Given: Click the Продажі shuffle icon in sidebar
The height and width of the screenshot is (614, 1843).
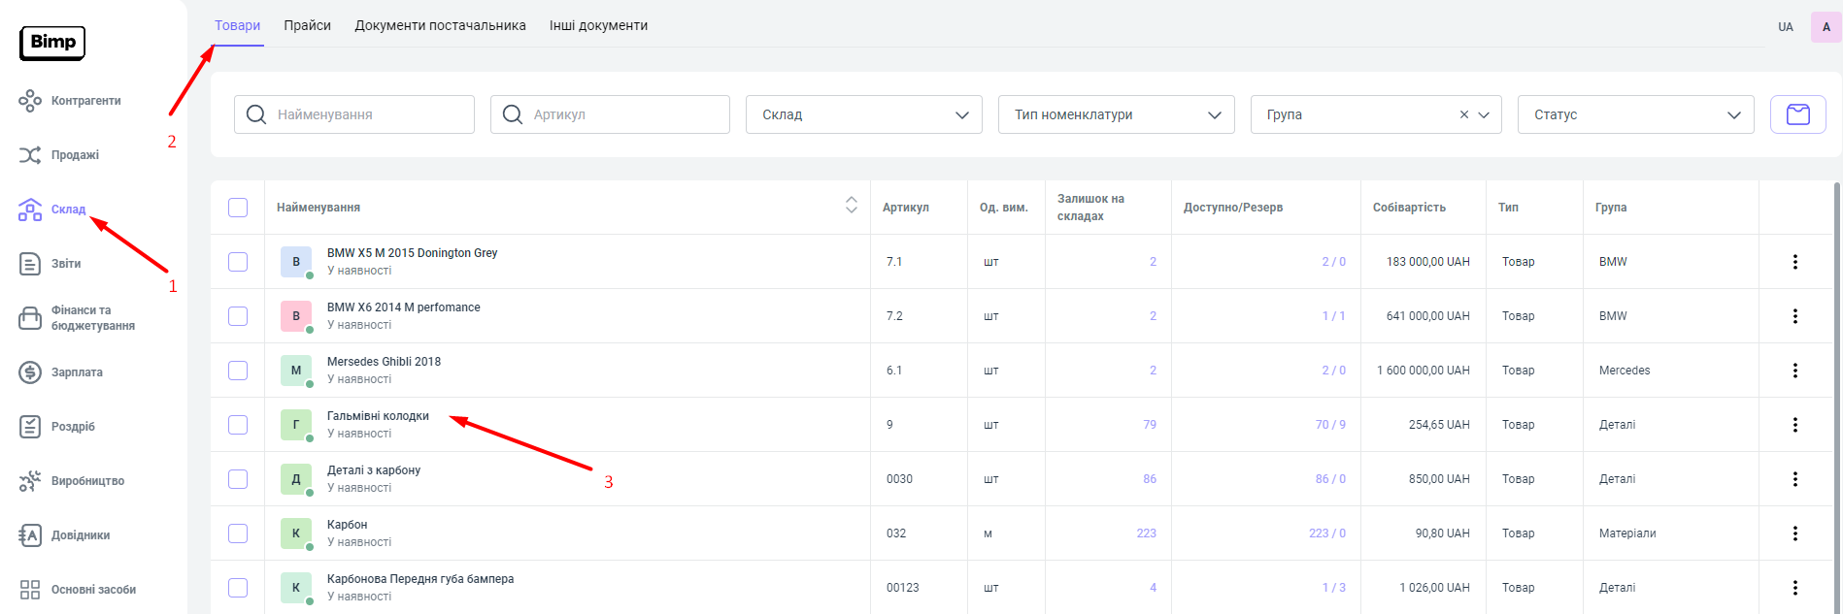Looking at the screenshot, I should (30, 155).
